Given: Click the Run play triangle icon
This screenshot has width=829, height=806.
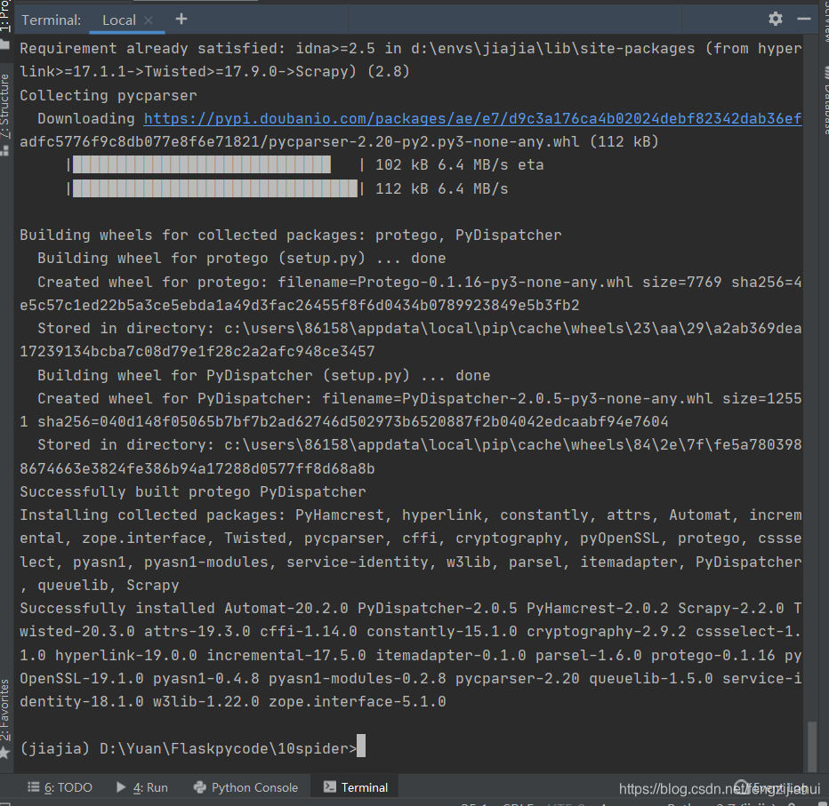Looking at the screenshot, I should coord(121,787).
